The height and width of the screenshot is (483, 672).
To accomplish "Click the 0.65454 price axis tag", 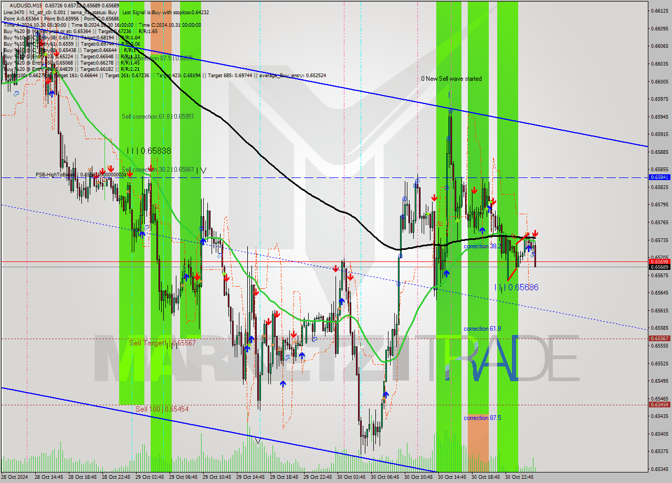I will (x=660, y=404).
